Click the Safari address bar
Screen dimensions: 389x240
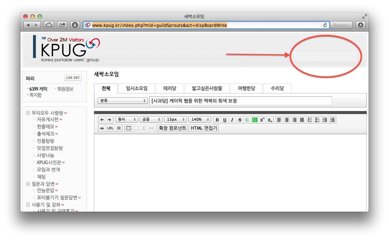tap(206, 25)
